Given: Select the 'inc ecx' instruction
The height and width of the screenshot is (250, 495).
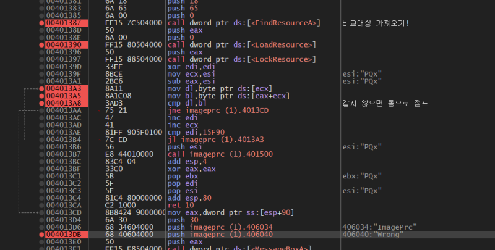Looking at the screenshot, I should click(183, 125).
